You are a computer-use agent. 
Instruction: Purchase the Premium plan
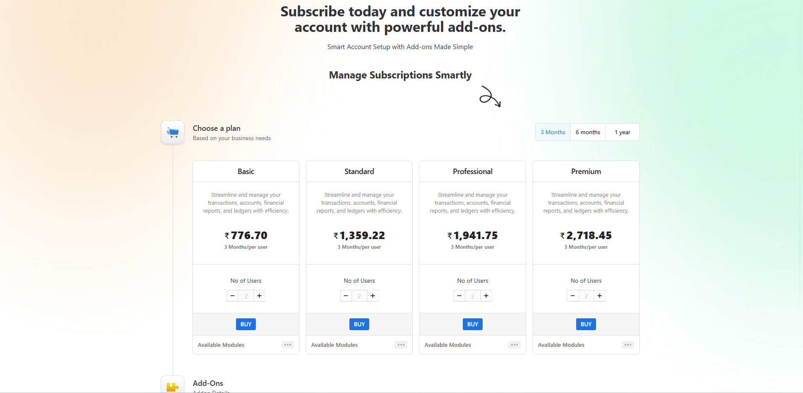[x=586, y=324]
